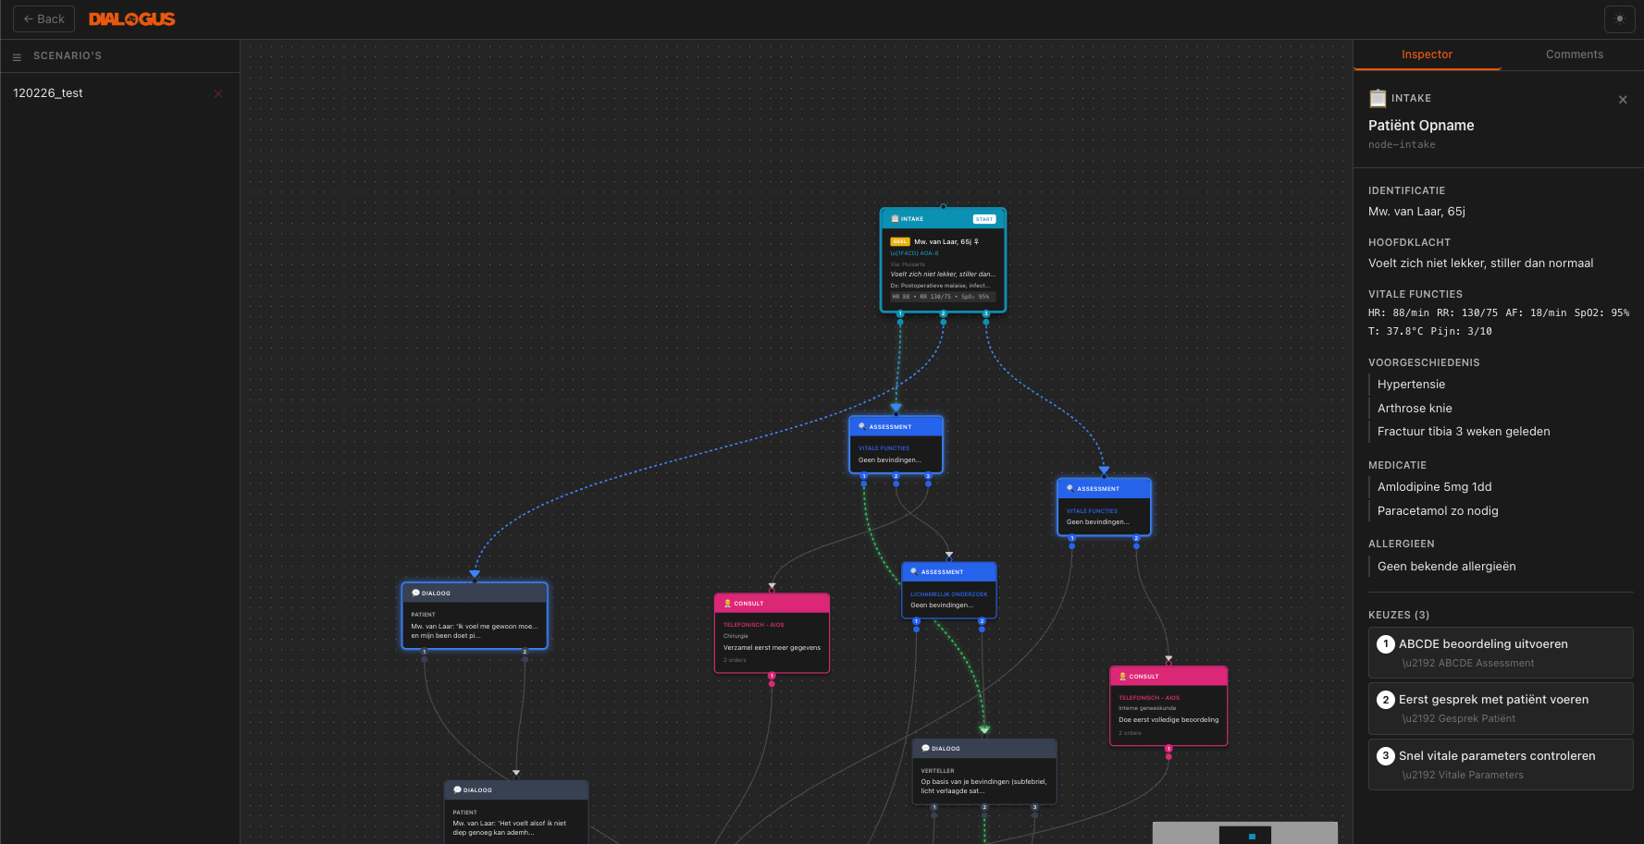Screen dimensions: 1644x844
Task: Select the 120226_test scenario
Action: click(x=48, y=93)
